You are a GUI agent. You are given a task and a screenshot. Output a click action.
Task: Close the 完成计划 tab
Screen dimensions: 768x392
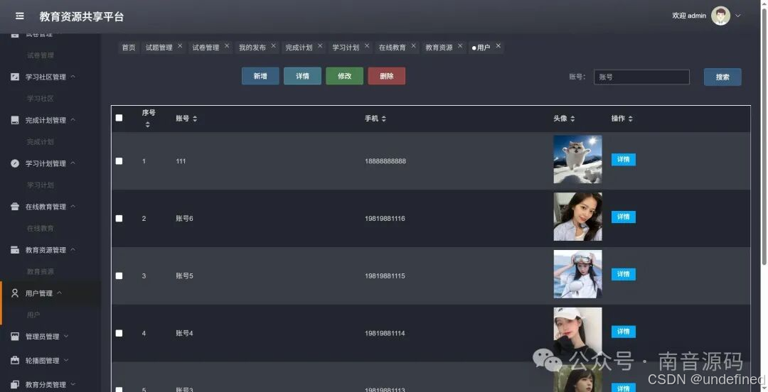point(320,45)
